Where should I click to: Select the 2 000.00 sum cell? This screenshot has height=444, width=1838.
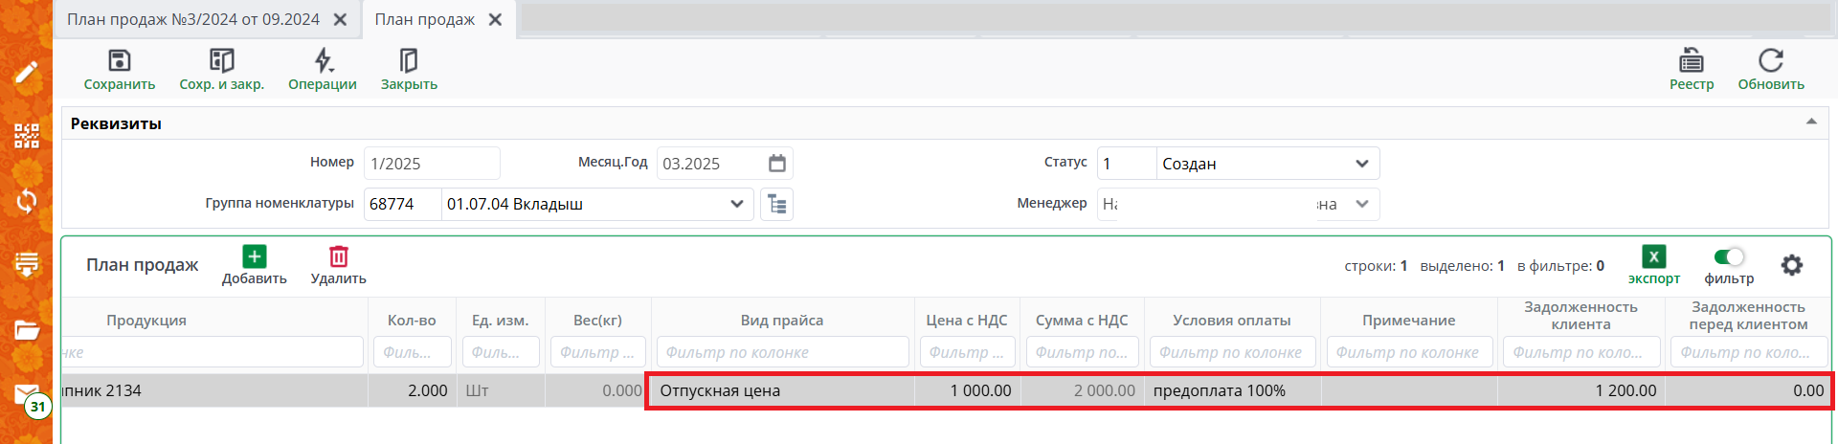[x=1082, y=390]
